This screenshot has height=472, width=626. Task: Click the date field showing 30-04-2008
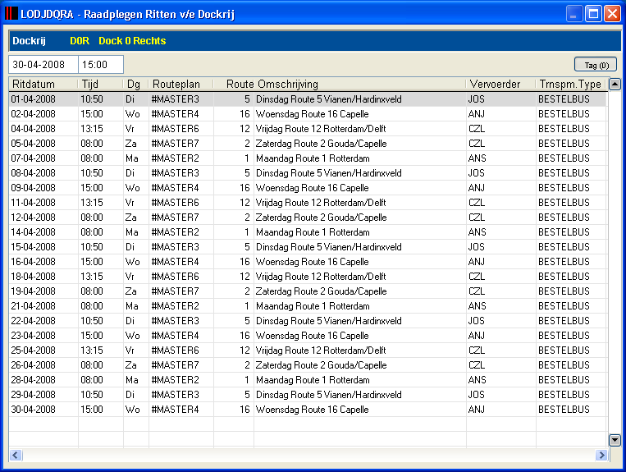click(x=43, y=65)
